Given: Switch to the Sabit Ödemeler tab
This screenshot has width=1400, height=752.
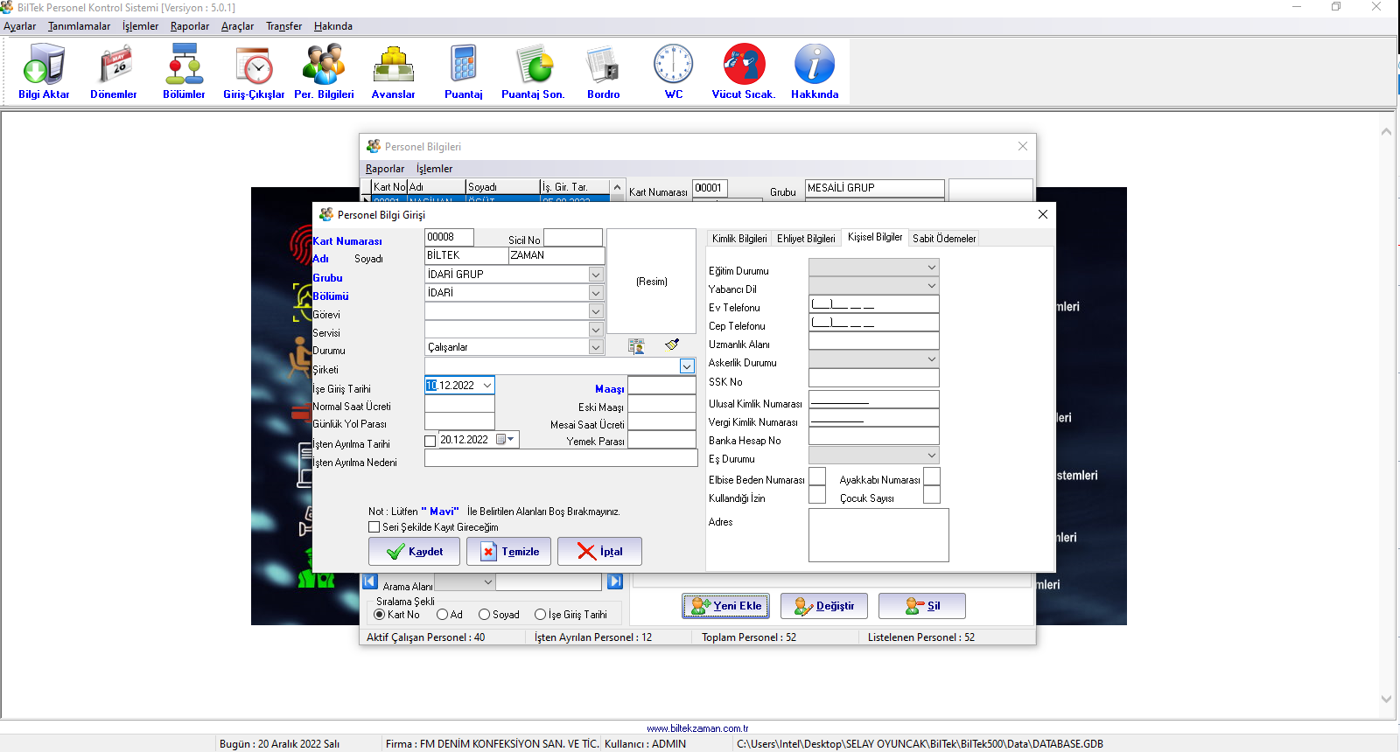Looking at the screenshot, I should tap(944, 239).
